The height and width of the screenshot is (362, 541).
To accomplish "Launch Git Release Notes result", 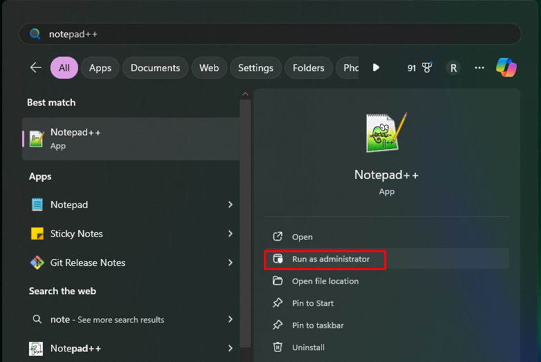I will click(87, 263).
